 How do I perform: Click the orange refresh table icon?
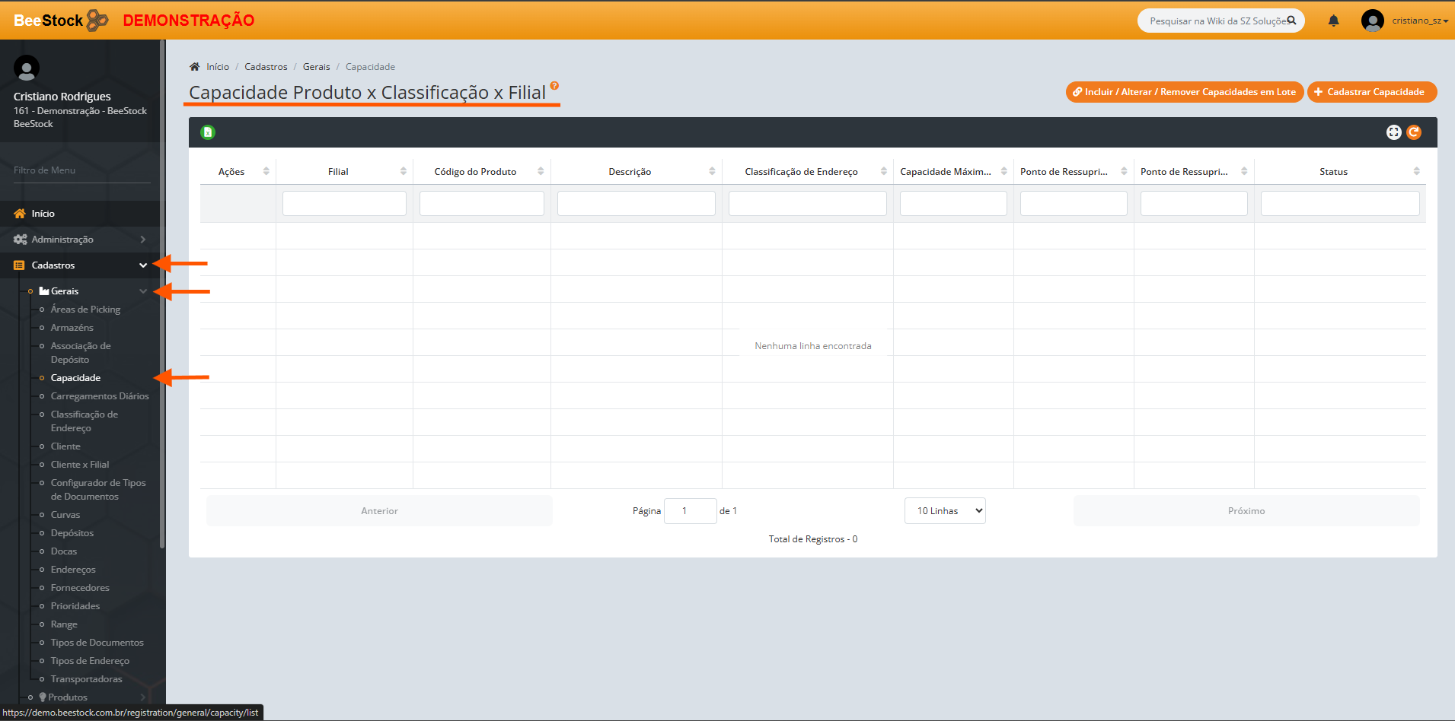click(1414, 132)
